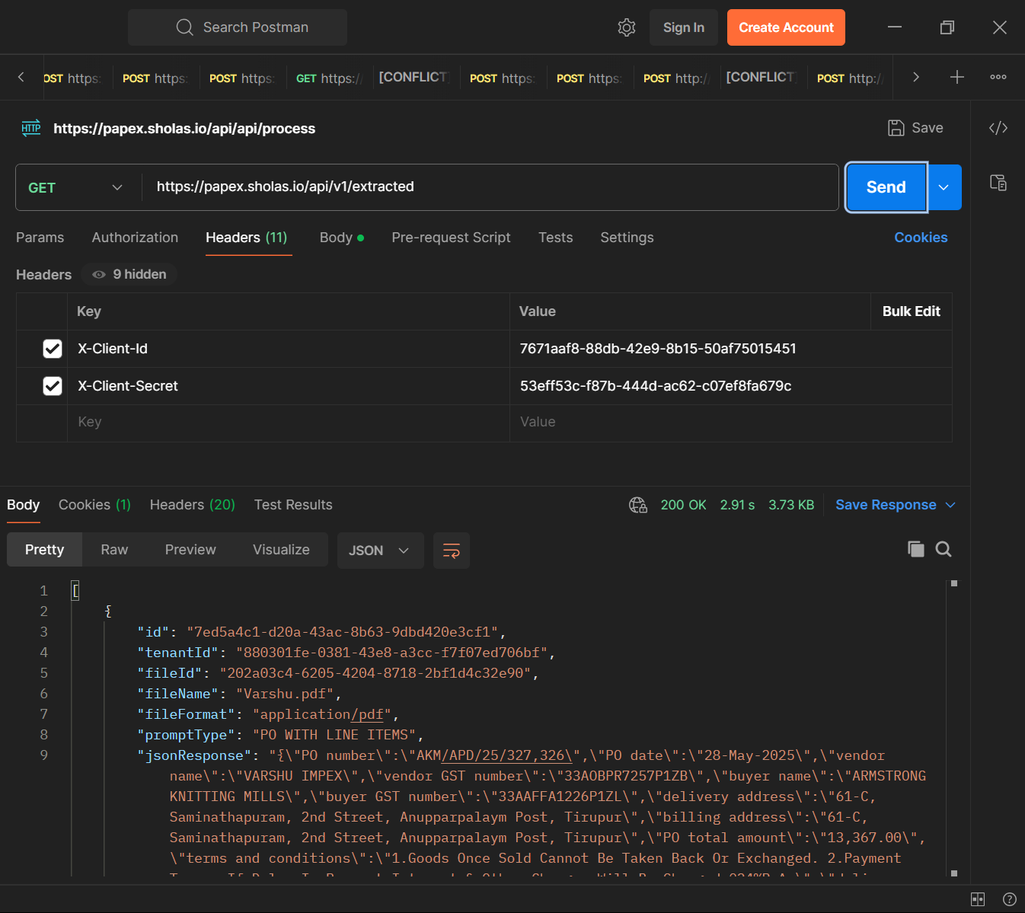Click the "fileName": "Varshu.pdf" line
Viewport: 1025px width, 913px height.
pyautogui.click(x=239, y=694)
